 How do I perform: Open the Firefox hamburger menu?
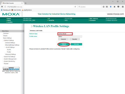pyautogui.click(x=123, y=7)
